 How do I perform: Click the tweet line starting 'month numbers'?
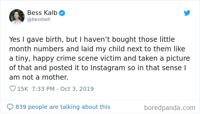[x=97, y=49]
